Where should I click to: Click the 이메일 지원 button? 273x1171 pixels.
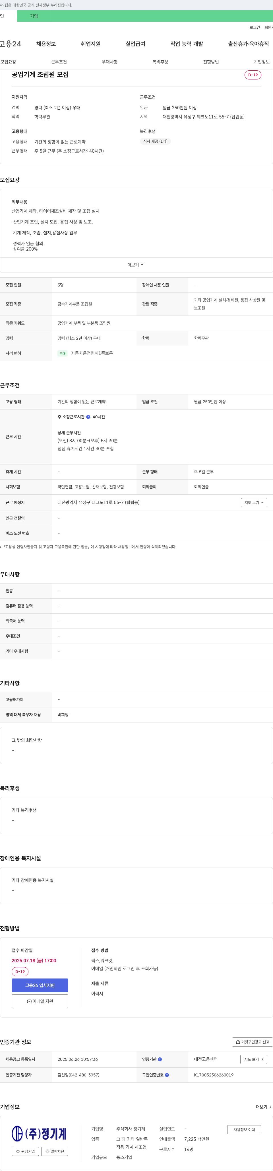(40, 1002)
